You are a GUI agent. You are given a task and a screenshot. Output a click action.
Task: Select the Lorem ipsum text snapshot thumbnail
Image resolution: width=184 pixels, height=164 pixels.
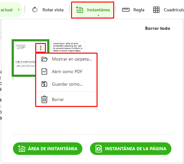pyautogui.click(x=68, y=47)
